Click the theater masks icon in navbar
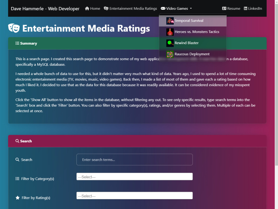 [106, 8]
